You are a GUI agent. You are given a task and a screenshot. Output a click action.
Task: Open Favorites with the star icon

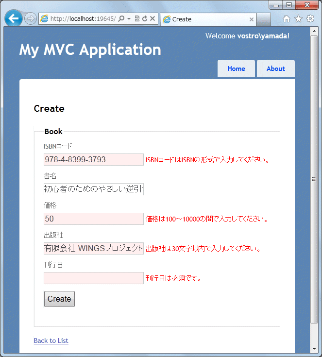pyautogui.click(x=298, y=19)
